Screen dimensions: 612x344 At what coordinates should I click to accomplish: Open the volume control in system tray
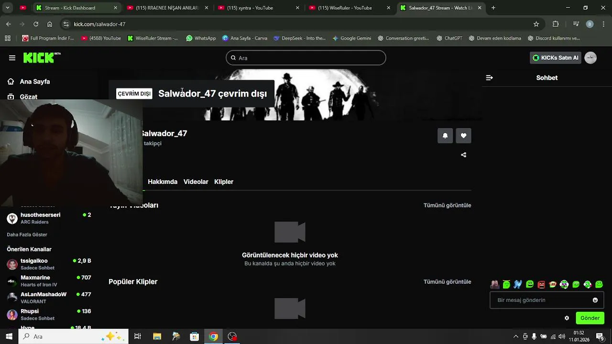pyautogui.click(x=562, y=336)
